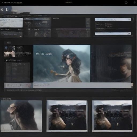Click the rounded square icon at top right

pyautogui.click(x=126, y=3)
